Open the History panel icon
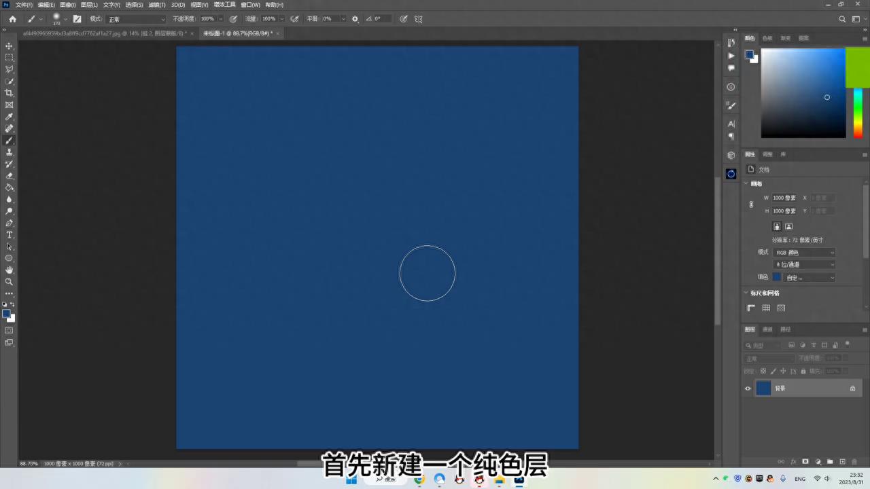Image resolution: width=870 pixels, height=489 pixels. tap(731, 43)
